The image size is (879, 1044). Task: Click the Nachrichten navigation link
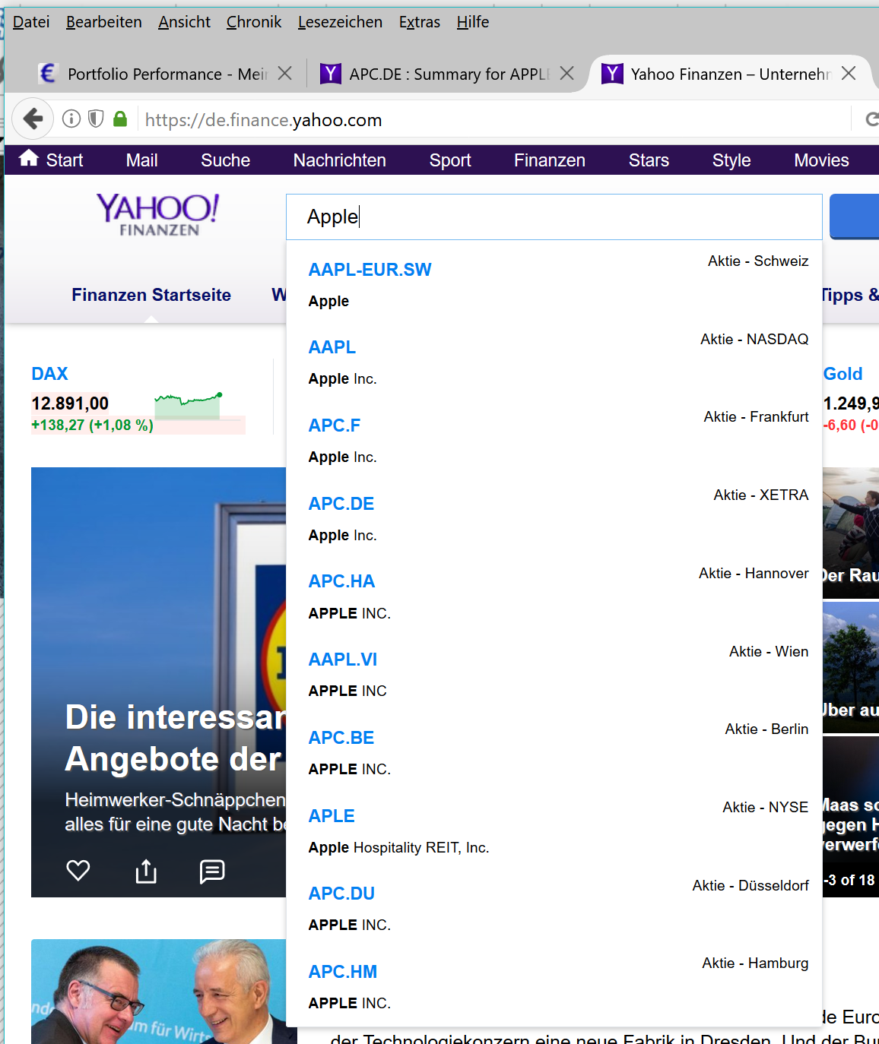pos(340,160)
